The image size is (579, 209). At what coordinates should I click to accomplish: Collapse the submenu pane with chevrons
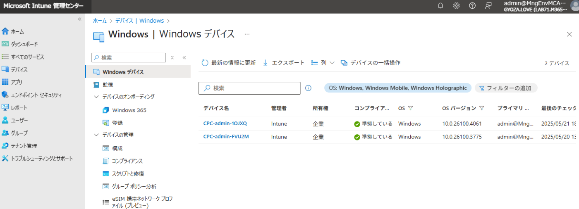point(184,58)
